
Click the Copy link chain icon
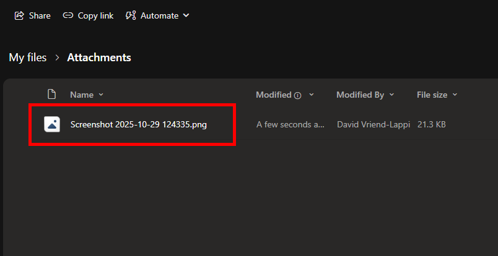tap(68, 15)
